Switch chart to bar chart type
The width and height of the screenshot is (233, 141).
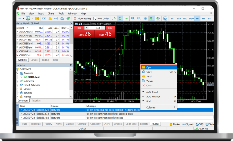click(x=114, y=18)
